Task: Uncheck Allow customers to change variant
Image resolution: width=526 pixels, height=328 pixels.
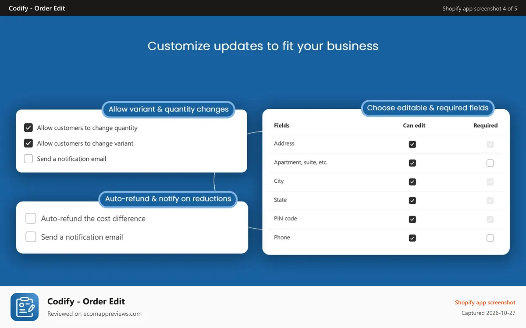Action: 28,143
